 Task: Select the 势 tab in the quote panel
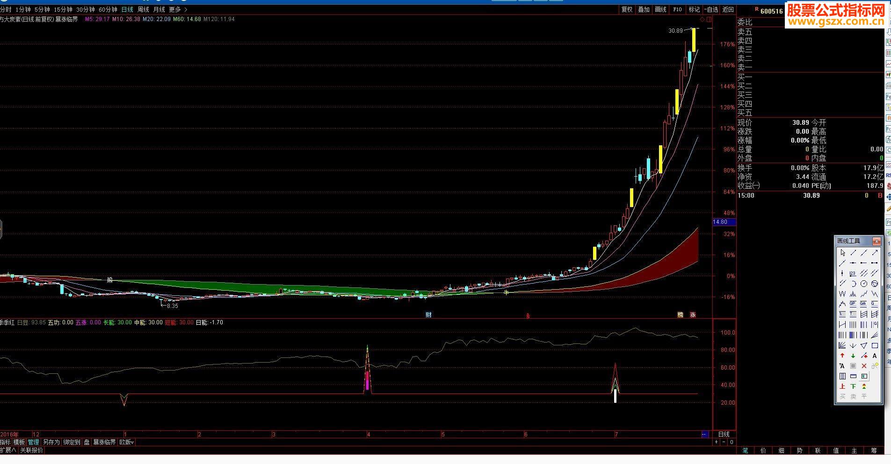click(799, 450)
